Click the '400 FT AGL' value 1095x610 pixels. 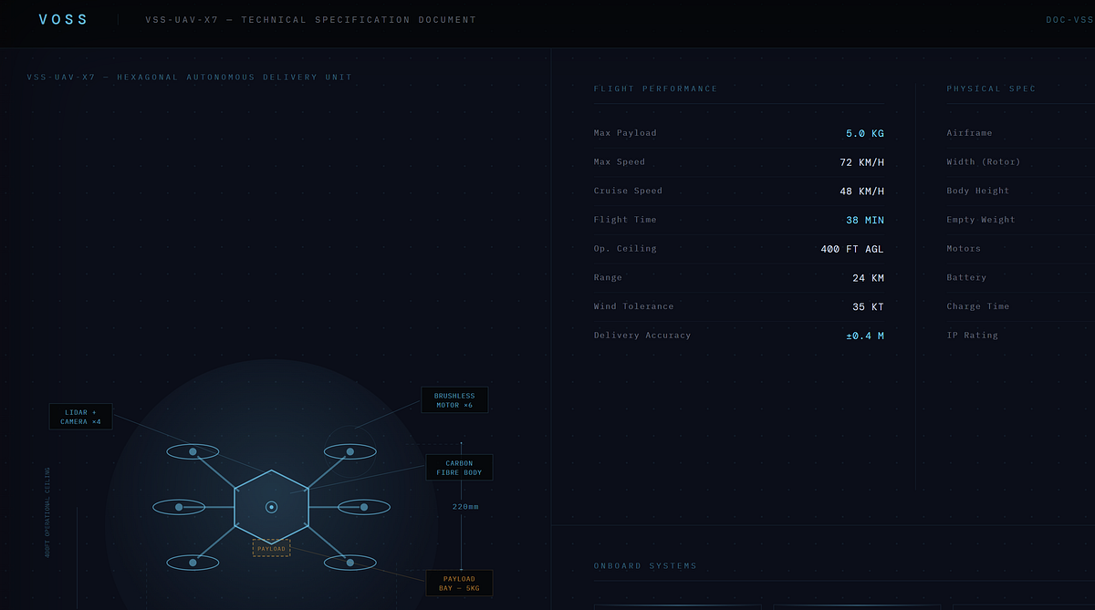point(852,249)
